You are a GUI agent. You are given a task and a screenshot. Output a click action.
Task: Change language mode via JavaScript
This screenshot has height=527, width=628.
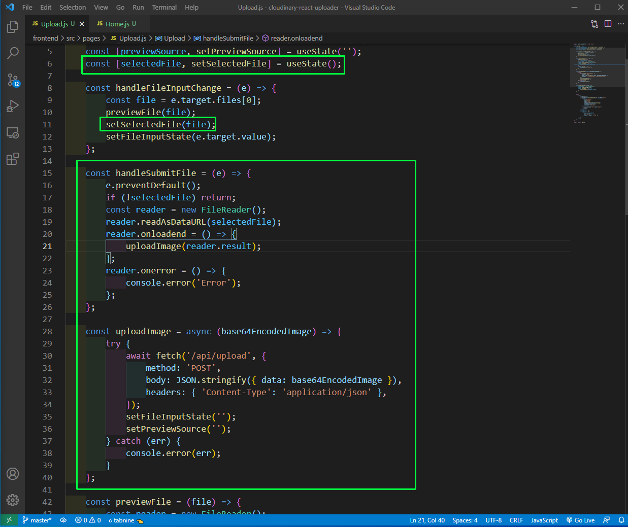click(544, 520)
